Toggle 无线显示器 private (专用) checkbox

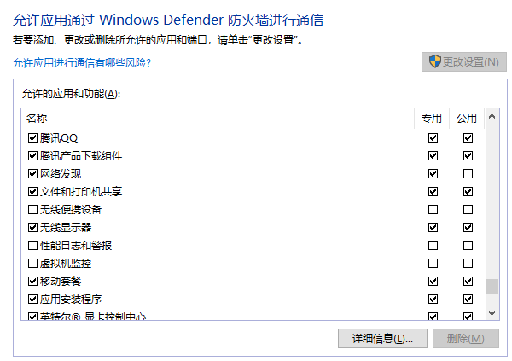[433, 228]
